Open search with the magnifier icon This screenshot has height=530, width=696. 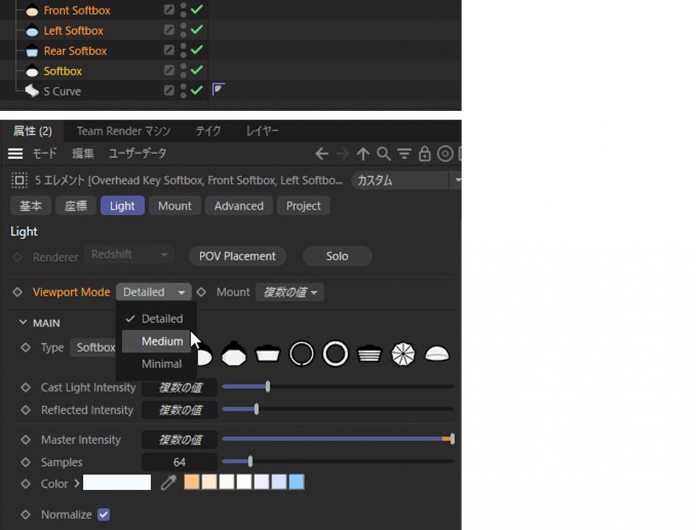[383, 154]
